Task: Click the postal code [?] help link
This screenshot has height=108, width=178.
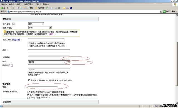Action: click(x=12, y=65)
